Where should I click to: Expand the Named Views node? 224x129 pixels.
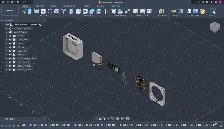(6, 32)
